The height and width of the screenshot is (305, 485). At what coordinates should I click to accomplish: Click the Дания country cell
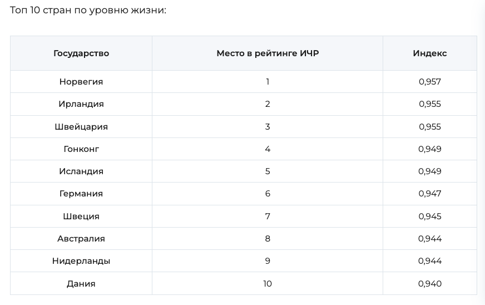tap(81, 283)
